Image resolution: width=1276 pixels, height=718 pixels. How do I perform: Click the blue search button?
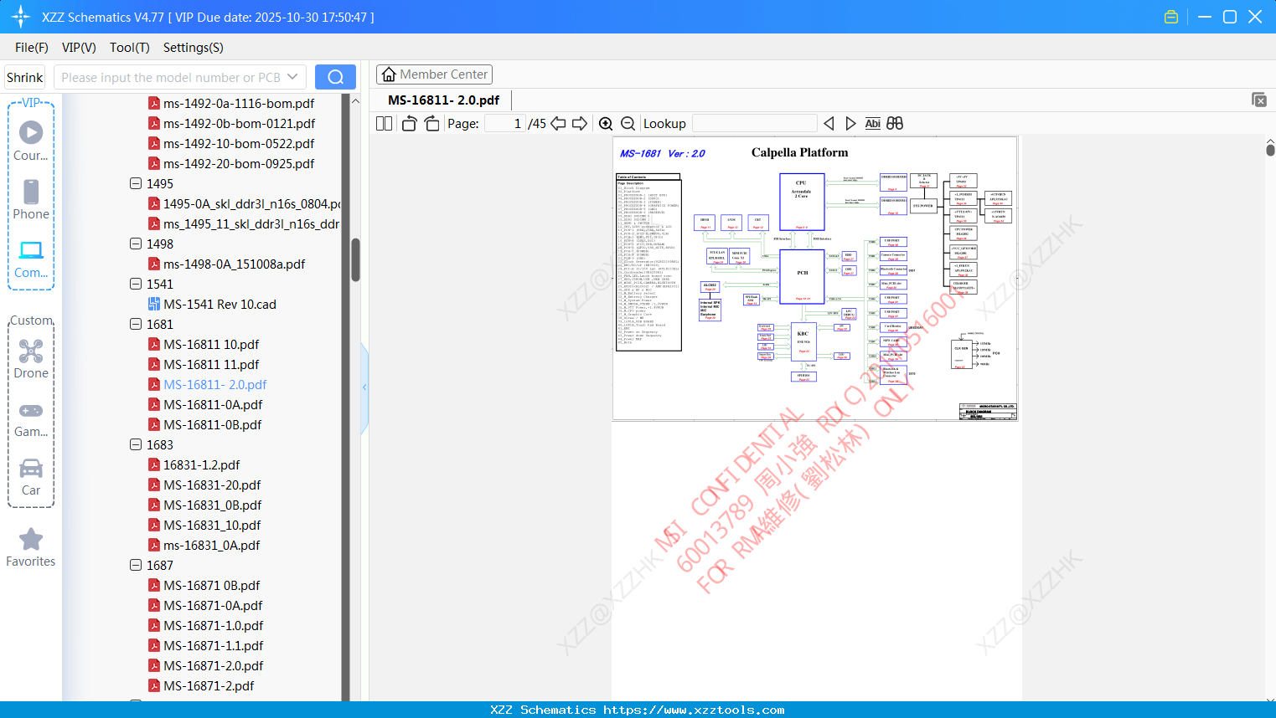[x=335, y=77]
